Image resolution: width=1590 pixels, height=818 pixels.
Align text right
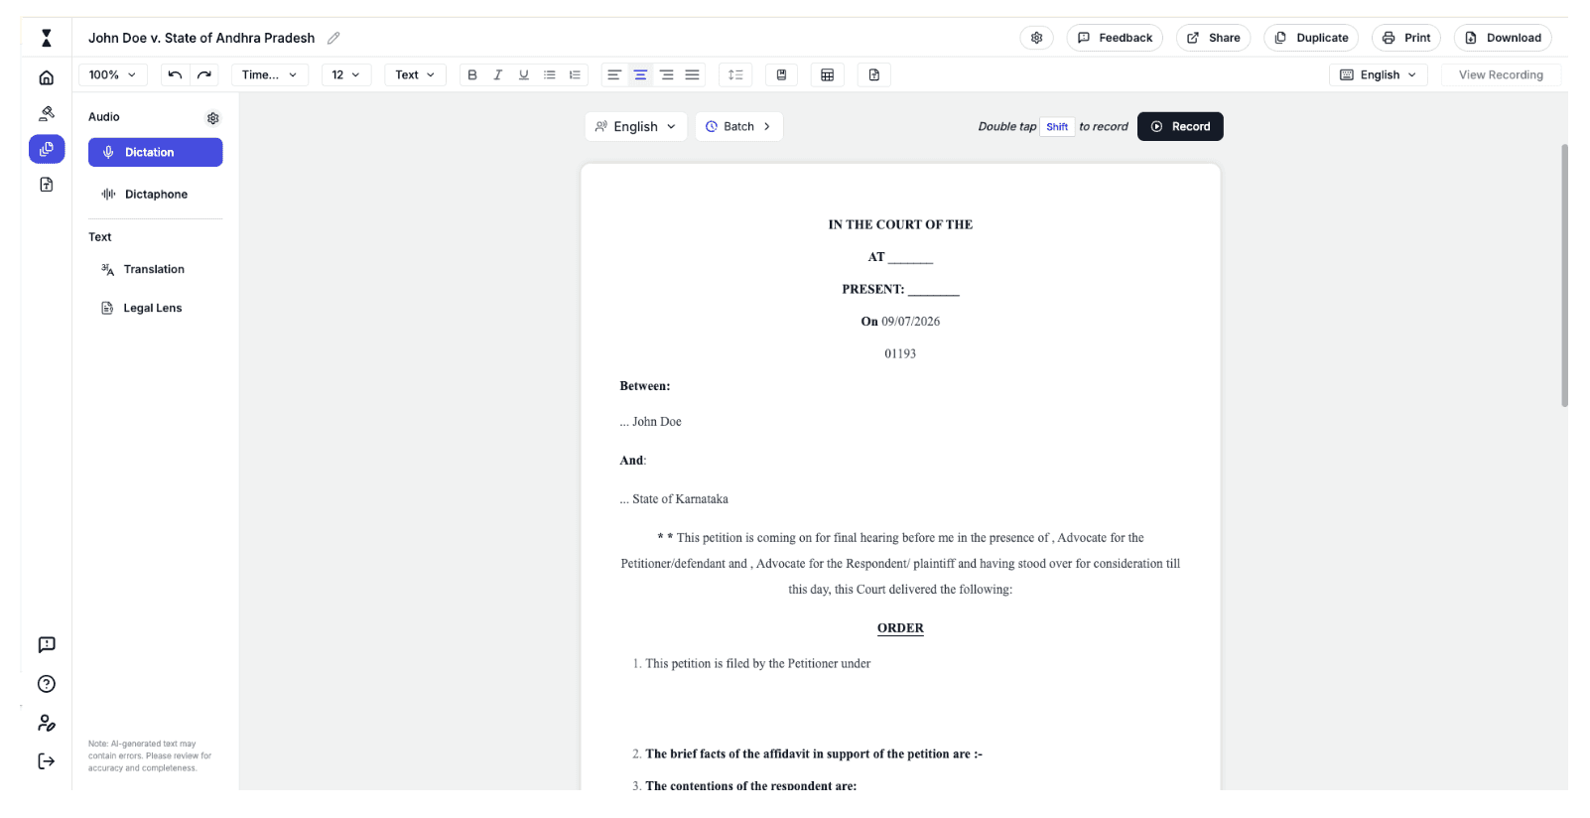667,74
